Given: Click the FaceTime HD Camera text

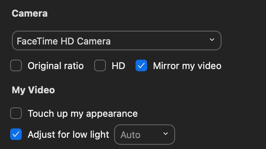Looking at the screenshot, I should (64, 41).
